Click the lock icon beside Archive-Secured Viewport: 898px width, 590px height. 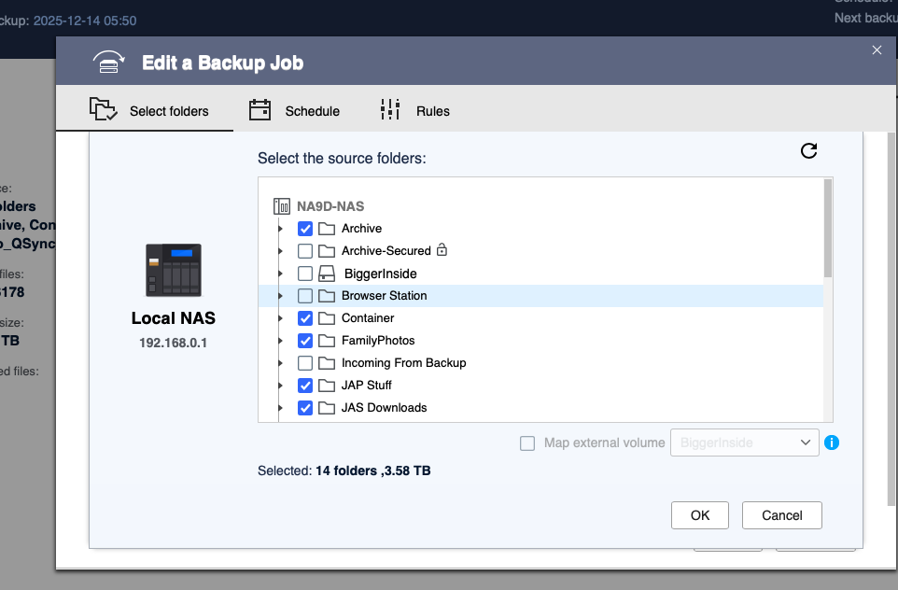click(442, 250)
